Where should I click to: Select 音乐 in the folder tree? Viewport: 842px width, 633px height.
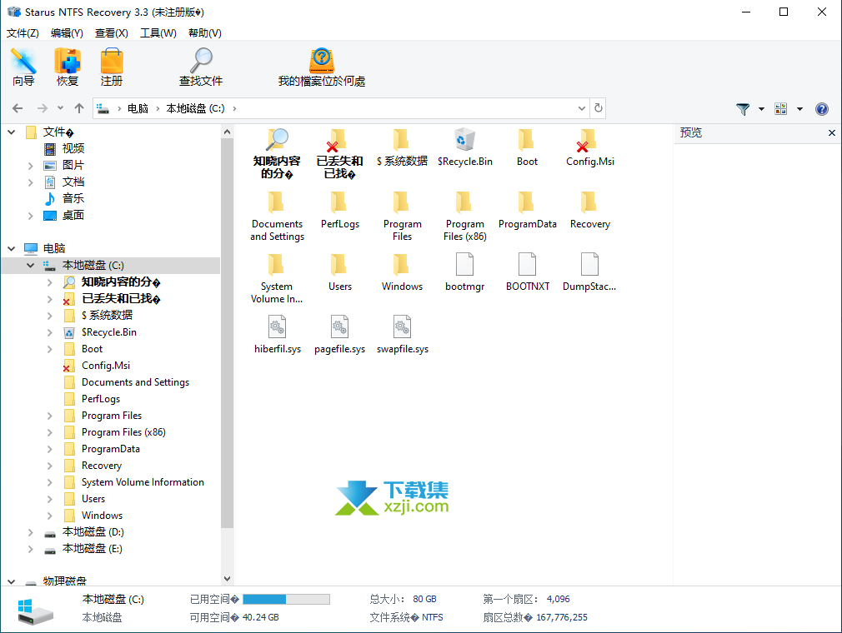pos(73,198)
